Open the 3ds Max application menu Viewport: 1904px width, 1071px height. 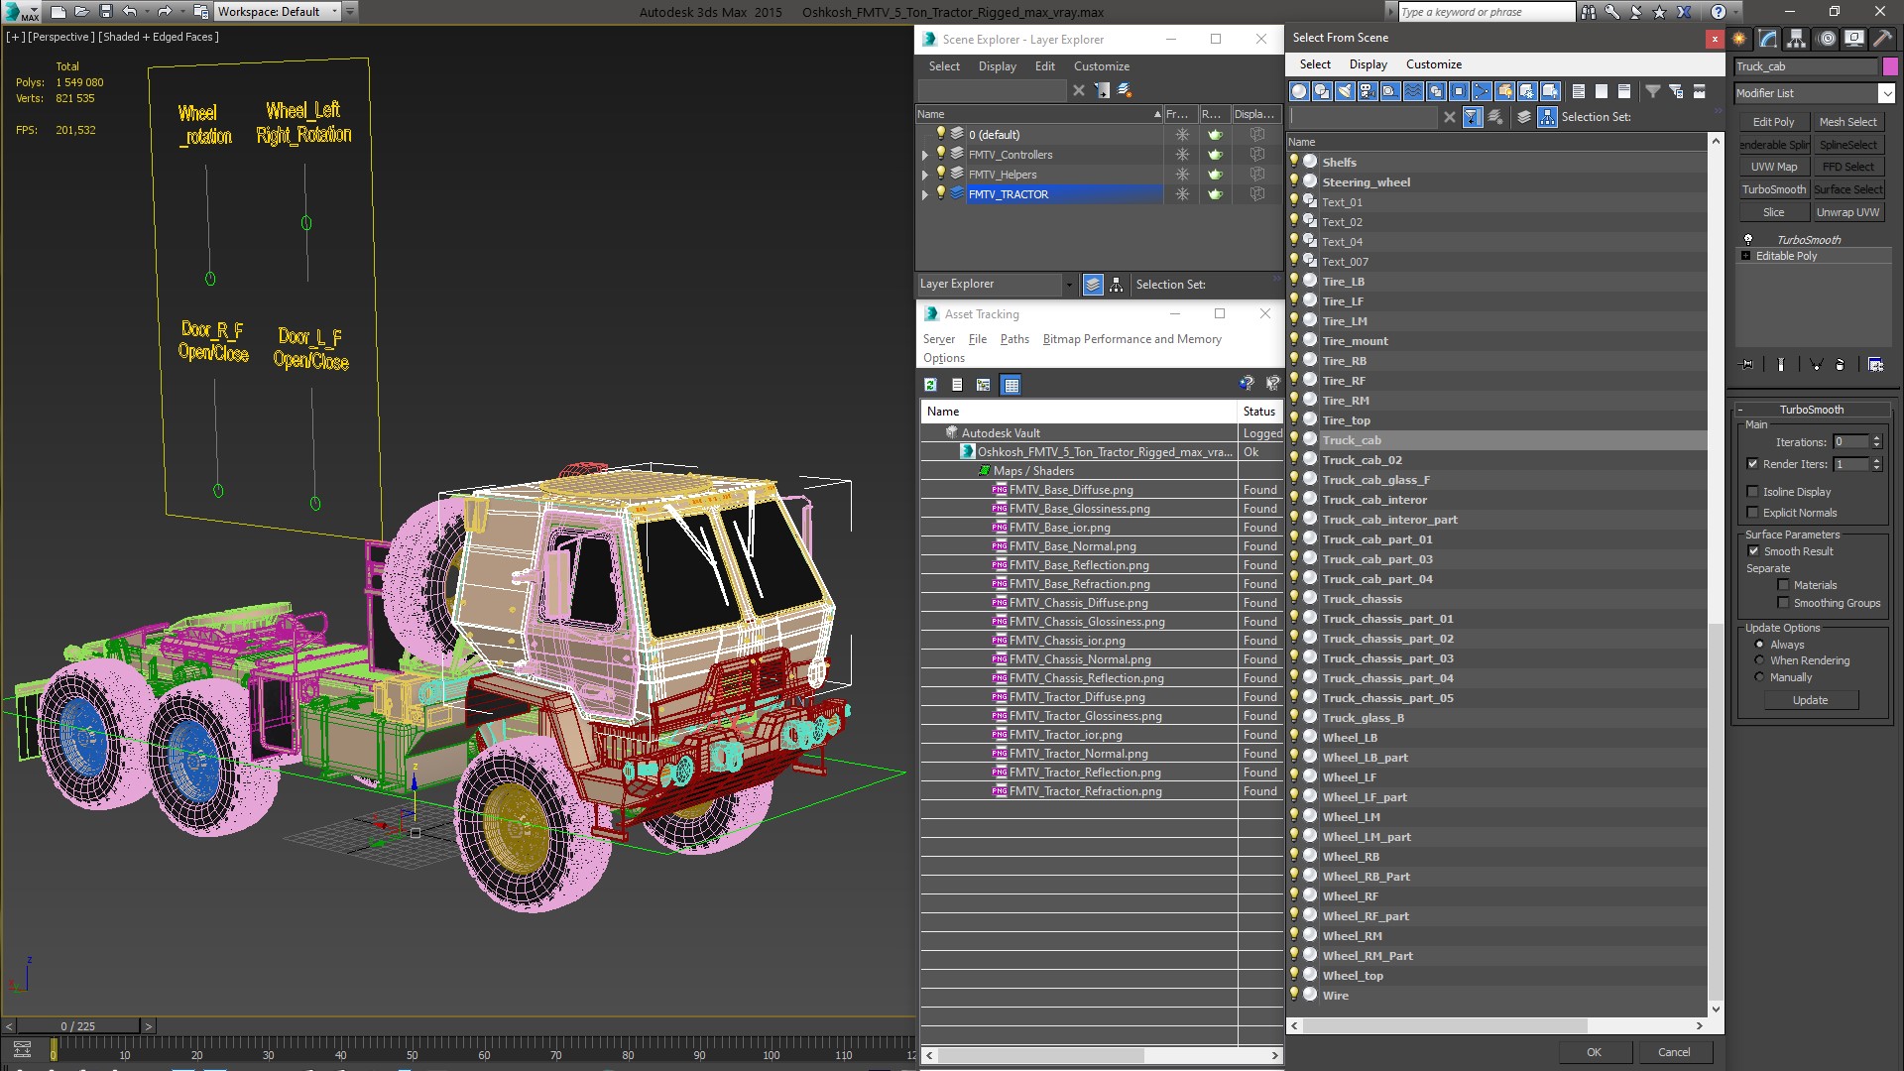pos(22,12)
